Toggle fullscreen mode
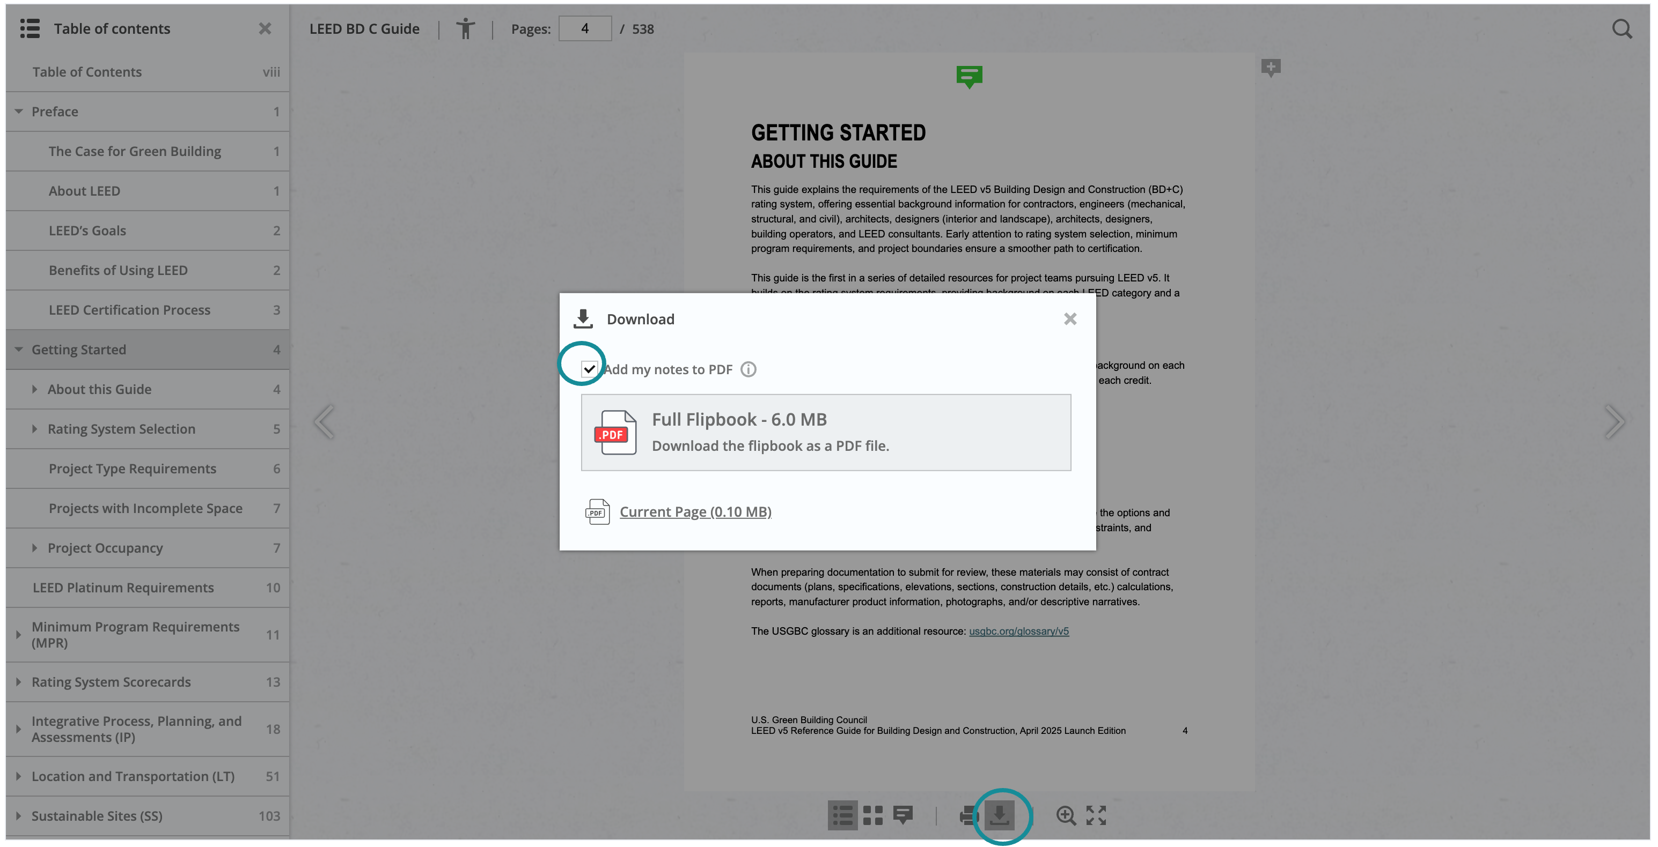Screen dimensions: 1658x847 click(x=1096, y=815)
